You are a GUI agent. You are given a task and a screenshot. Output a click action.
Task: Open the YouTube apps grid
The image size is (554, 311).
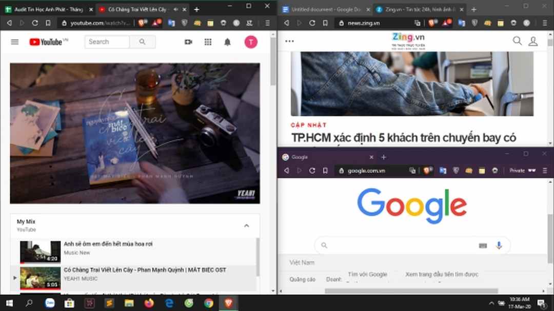coord(208,42)
